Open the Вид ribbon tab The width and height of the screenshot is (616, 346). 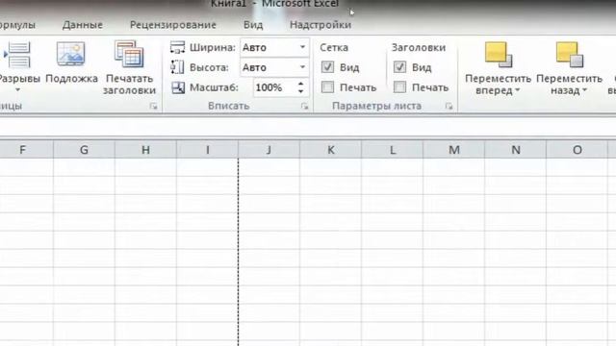253,25
